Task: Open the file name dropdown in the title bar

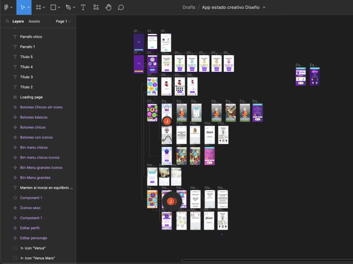Action: point(263,7)
